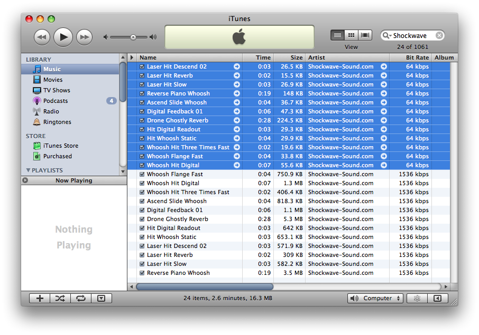479x335 pixels.
Task: Uncheck the Laser Hit Descend 02 selected track
Action: click(x=142, y=67)
